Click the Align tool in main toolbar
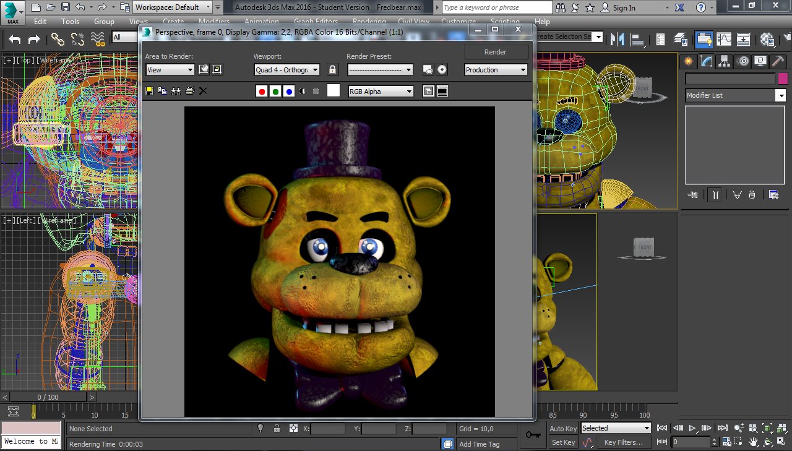The width and height of the screenshot is (792, 451). click(x=637, y=39)
